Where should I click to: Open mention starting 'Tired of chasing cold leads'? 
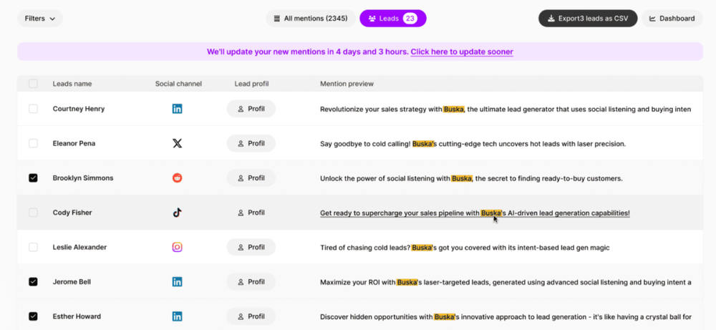[x=465, y=248]
